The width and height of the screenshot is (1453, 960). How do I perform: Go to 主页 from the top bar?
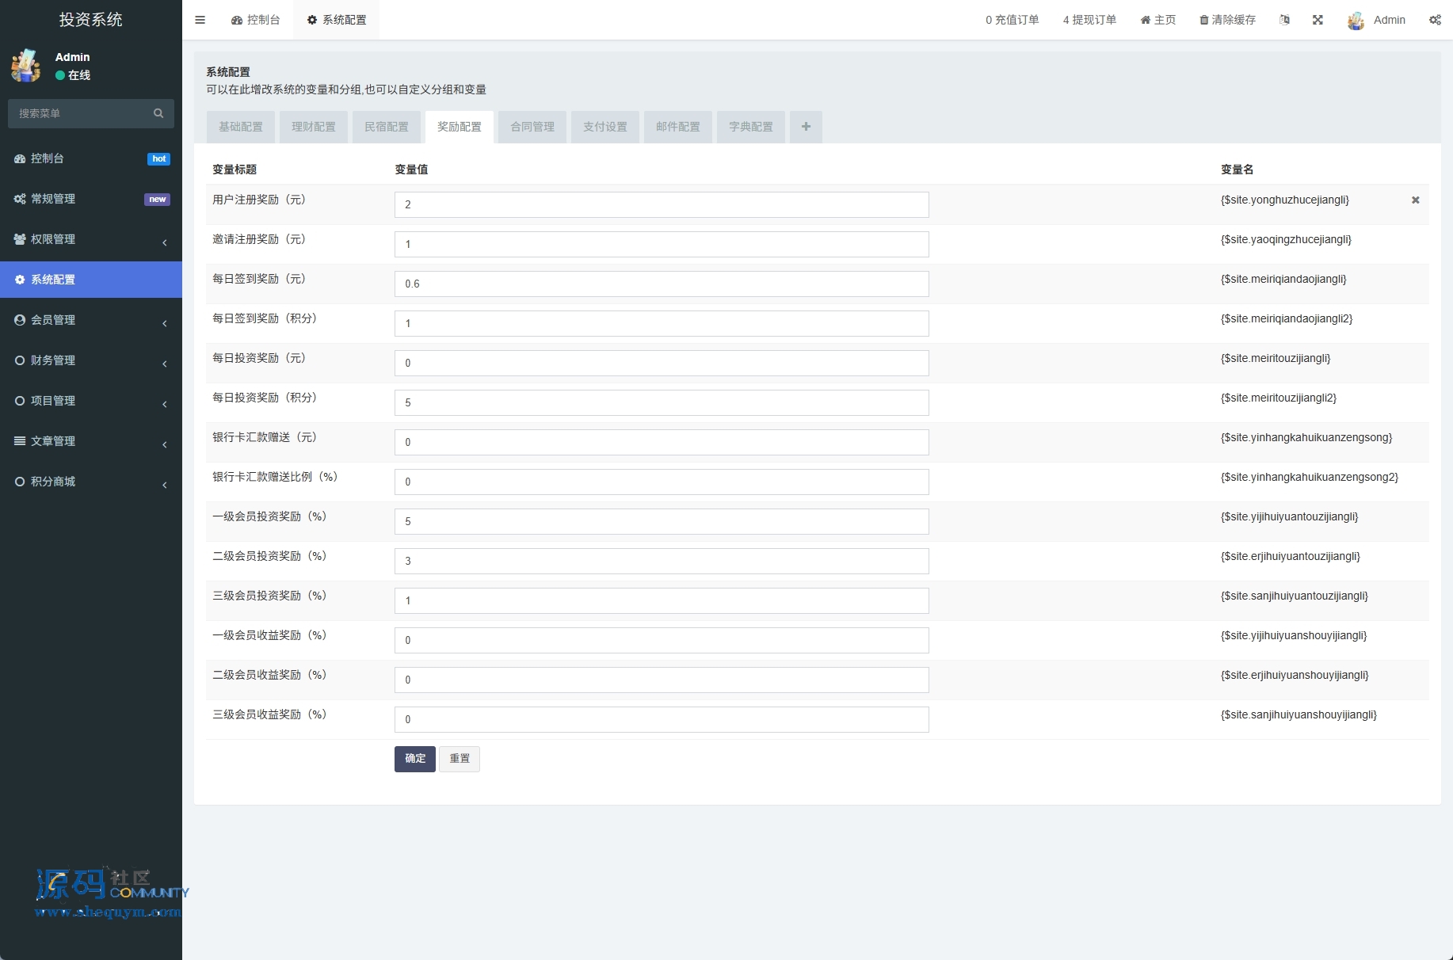point(1157,20)
